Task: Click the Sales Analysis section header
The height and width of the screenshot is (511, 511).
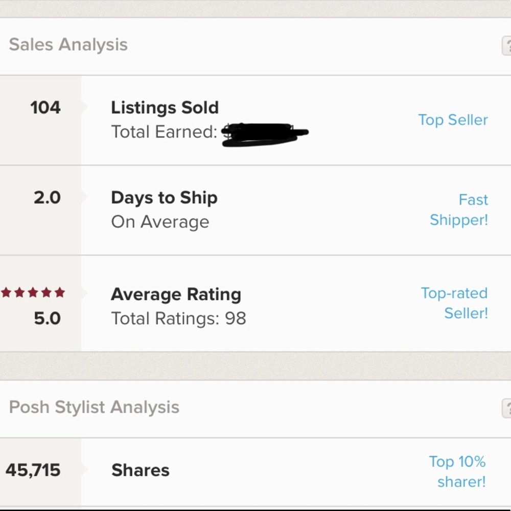Action: click(68, 45)
